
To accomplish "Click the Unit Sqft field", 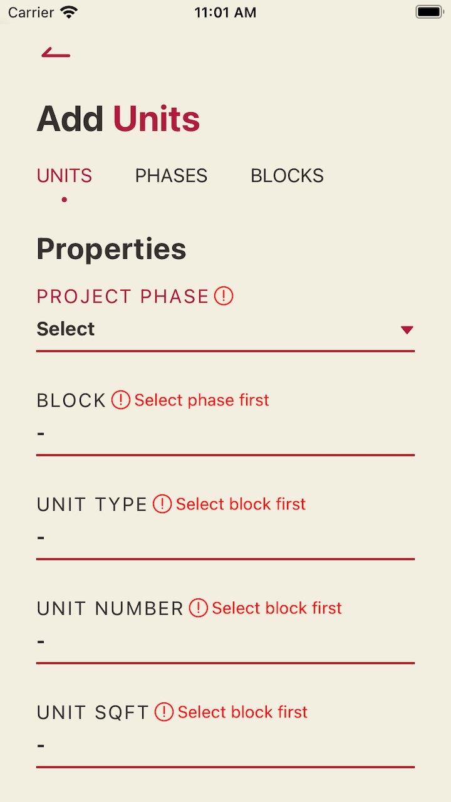I will click(225, 746).
